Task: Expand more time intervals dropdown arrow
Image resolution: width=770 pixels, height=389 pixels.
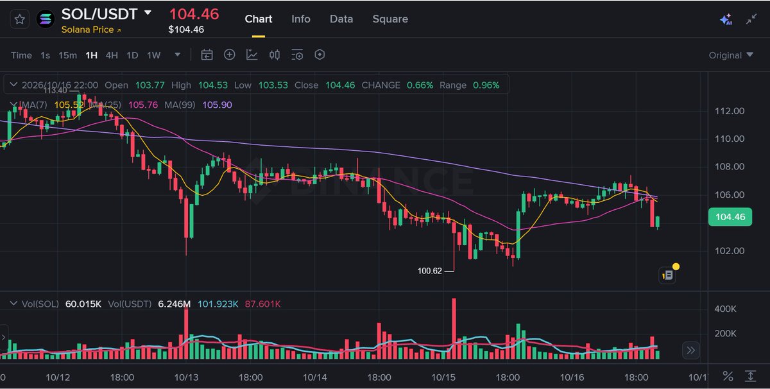Action: (x=178, y=55)
